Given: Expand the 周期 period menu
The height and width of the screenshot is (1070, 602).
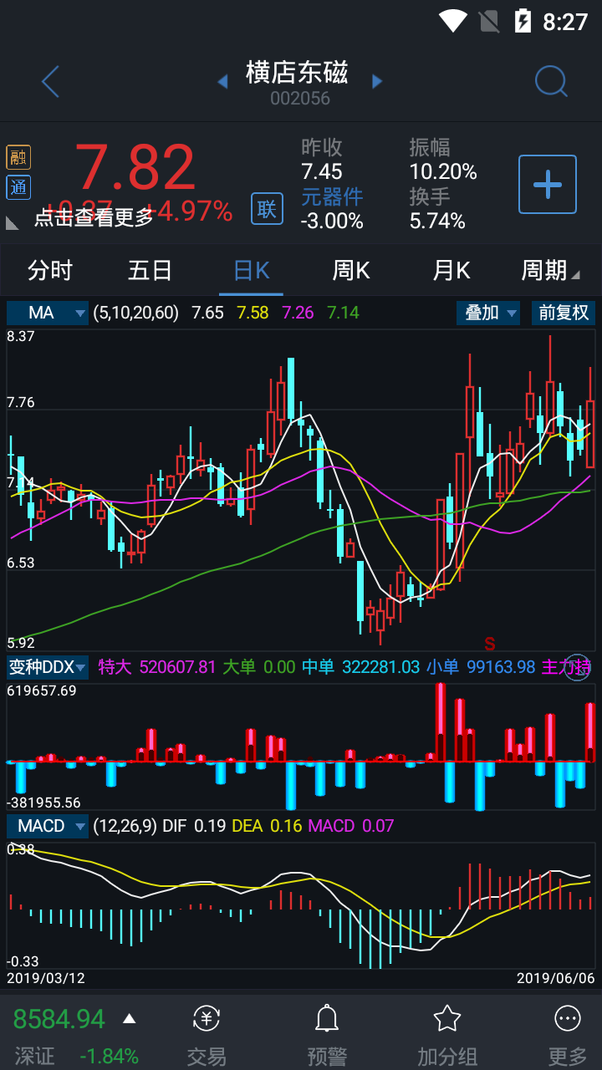Looking at the screenshot, I should 550,270.
